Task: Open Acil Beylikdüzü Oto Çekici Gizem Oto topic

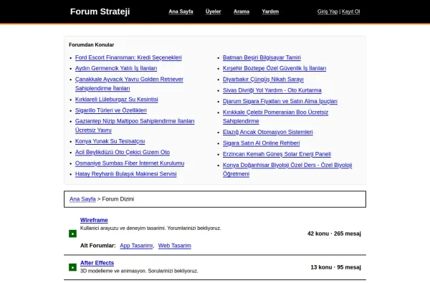Action: (x=123, y=152)
